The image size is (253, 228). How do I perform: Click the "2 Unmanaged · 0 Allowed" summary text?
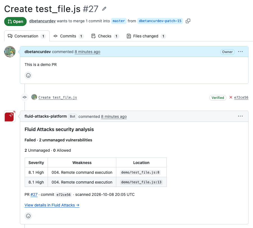point(48,150)
